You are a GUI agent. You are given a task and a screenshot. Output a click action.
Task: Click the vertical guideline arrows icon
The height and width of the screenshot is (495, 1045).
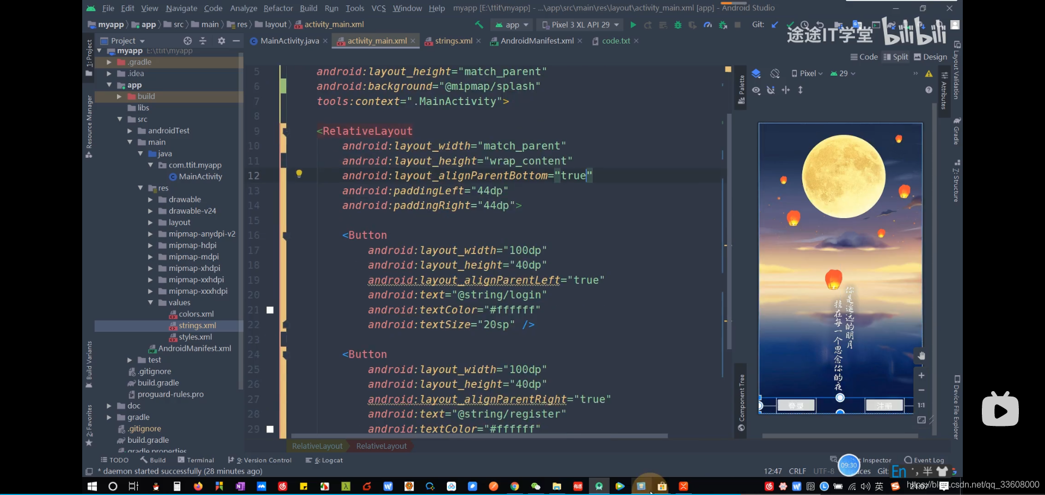tap(801, 90)
